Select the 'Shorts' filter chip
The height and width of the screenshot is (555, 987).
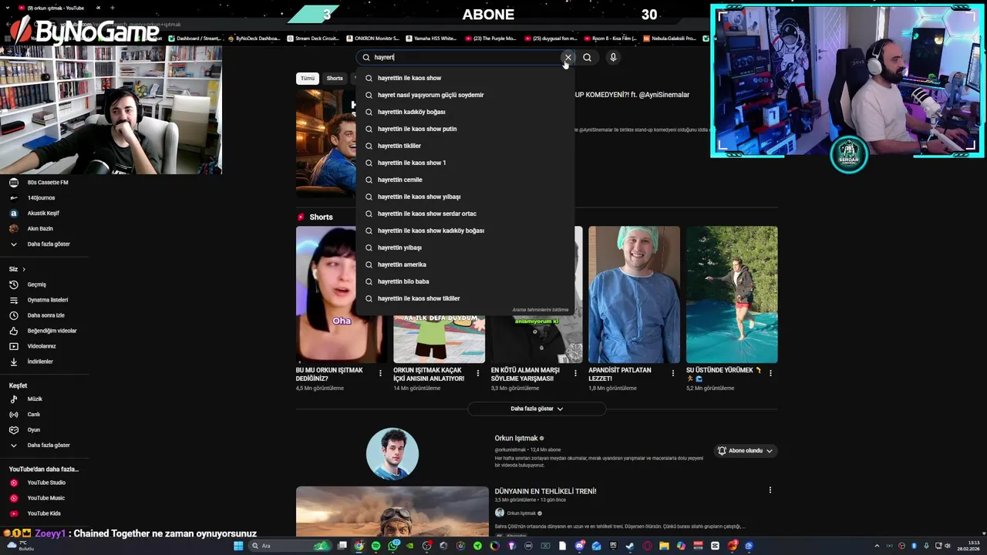[335, 78]
